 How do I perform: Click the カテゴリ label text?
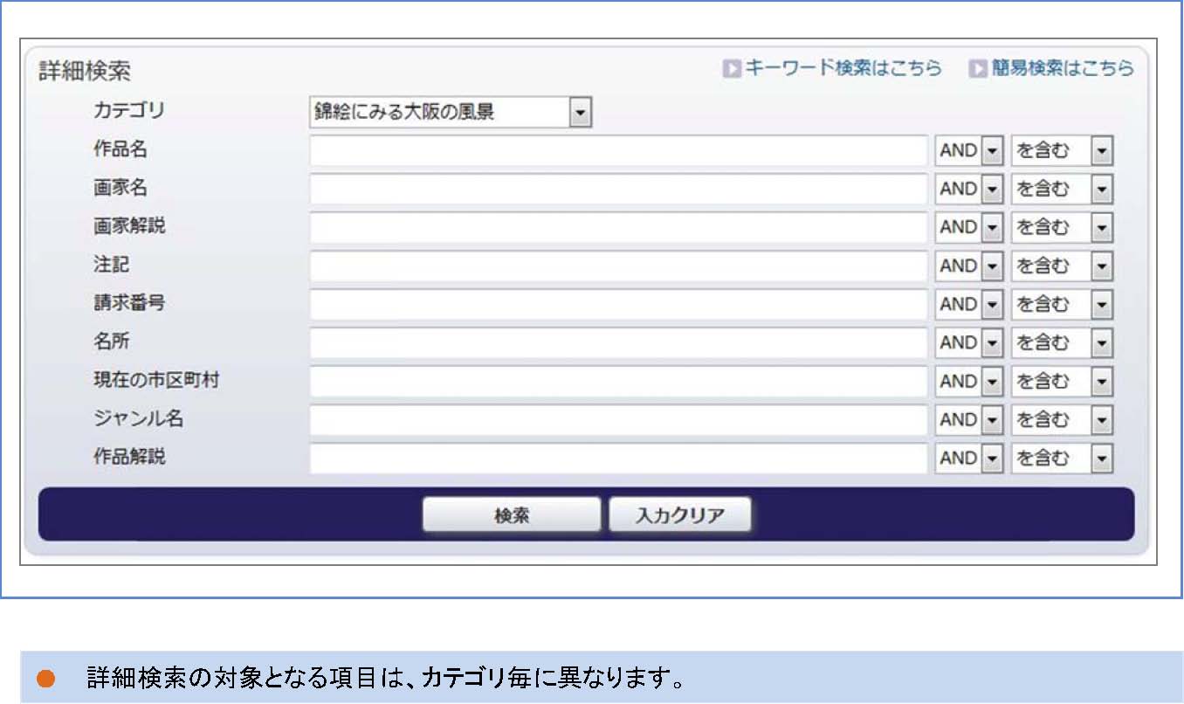coord(129,111)
